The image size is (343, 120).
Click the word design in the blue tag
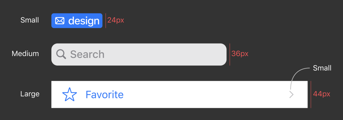pos(84,21)
